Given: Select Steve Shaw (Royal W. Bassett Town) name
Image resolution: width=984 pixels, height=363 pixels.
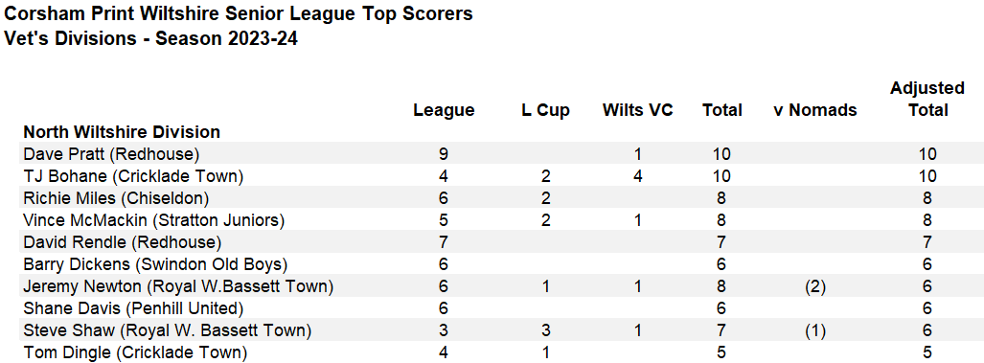Looking at the screenshot, I should coord(168,330).
